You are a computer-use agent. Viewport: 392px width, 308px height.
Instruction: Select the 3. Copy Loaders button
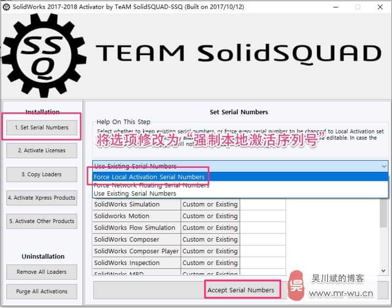[42, 174]
